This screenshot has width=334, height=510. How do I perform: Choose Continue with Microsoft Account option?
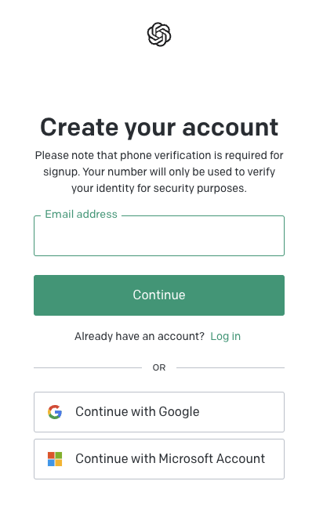(x=159, y=459)
